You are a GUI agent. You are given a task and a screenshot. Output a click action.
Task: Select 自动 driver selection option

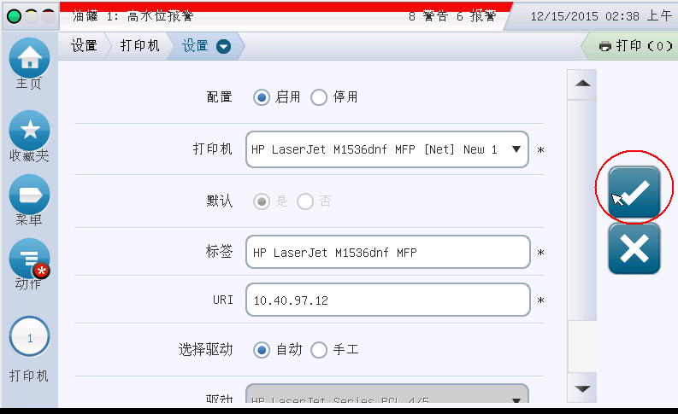tap(262, 349)
